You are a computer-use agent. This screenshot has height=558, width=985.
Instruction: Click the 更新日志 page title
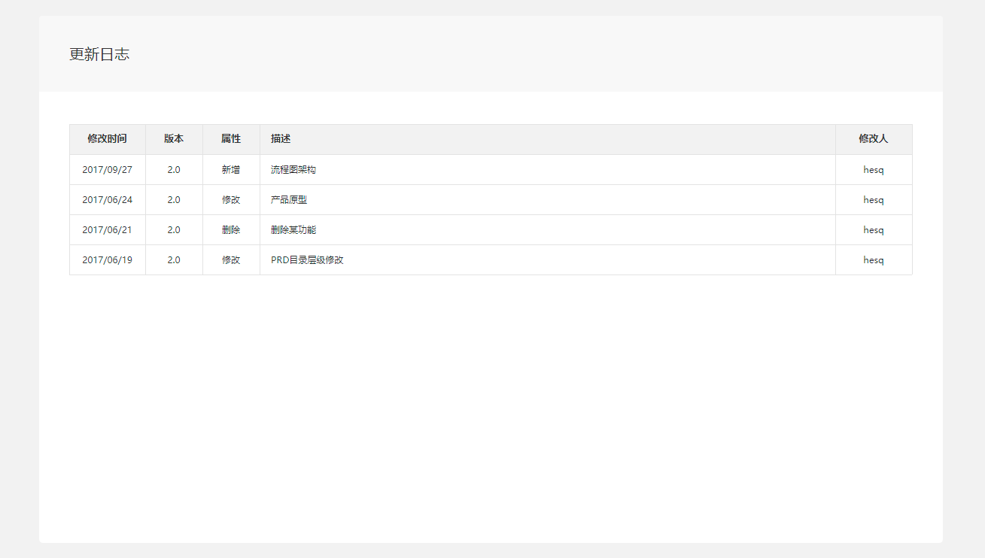[x=99, y=55]
